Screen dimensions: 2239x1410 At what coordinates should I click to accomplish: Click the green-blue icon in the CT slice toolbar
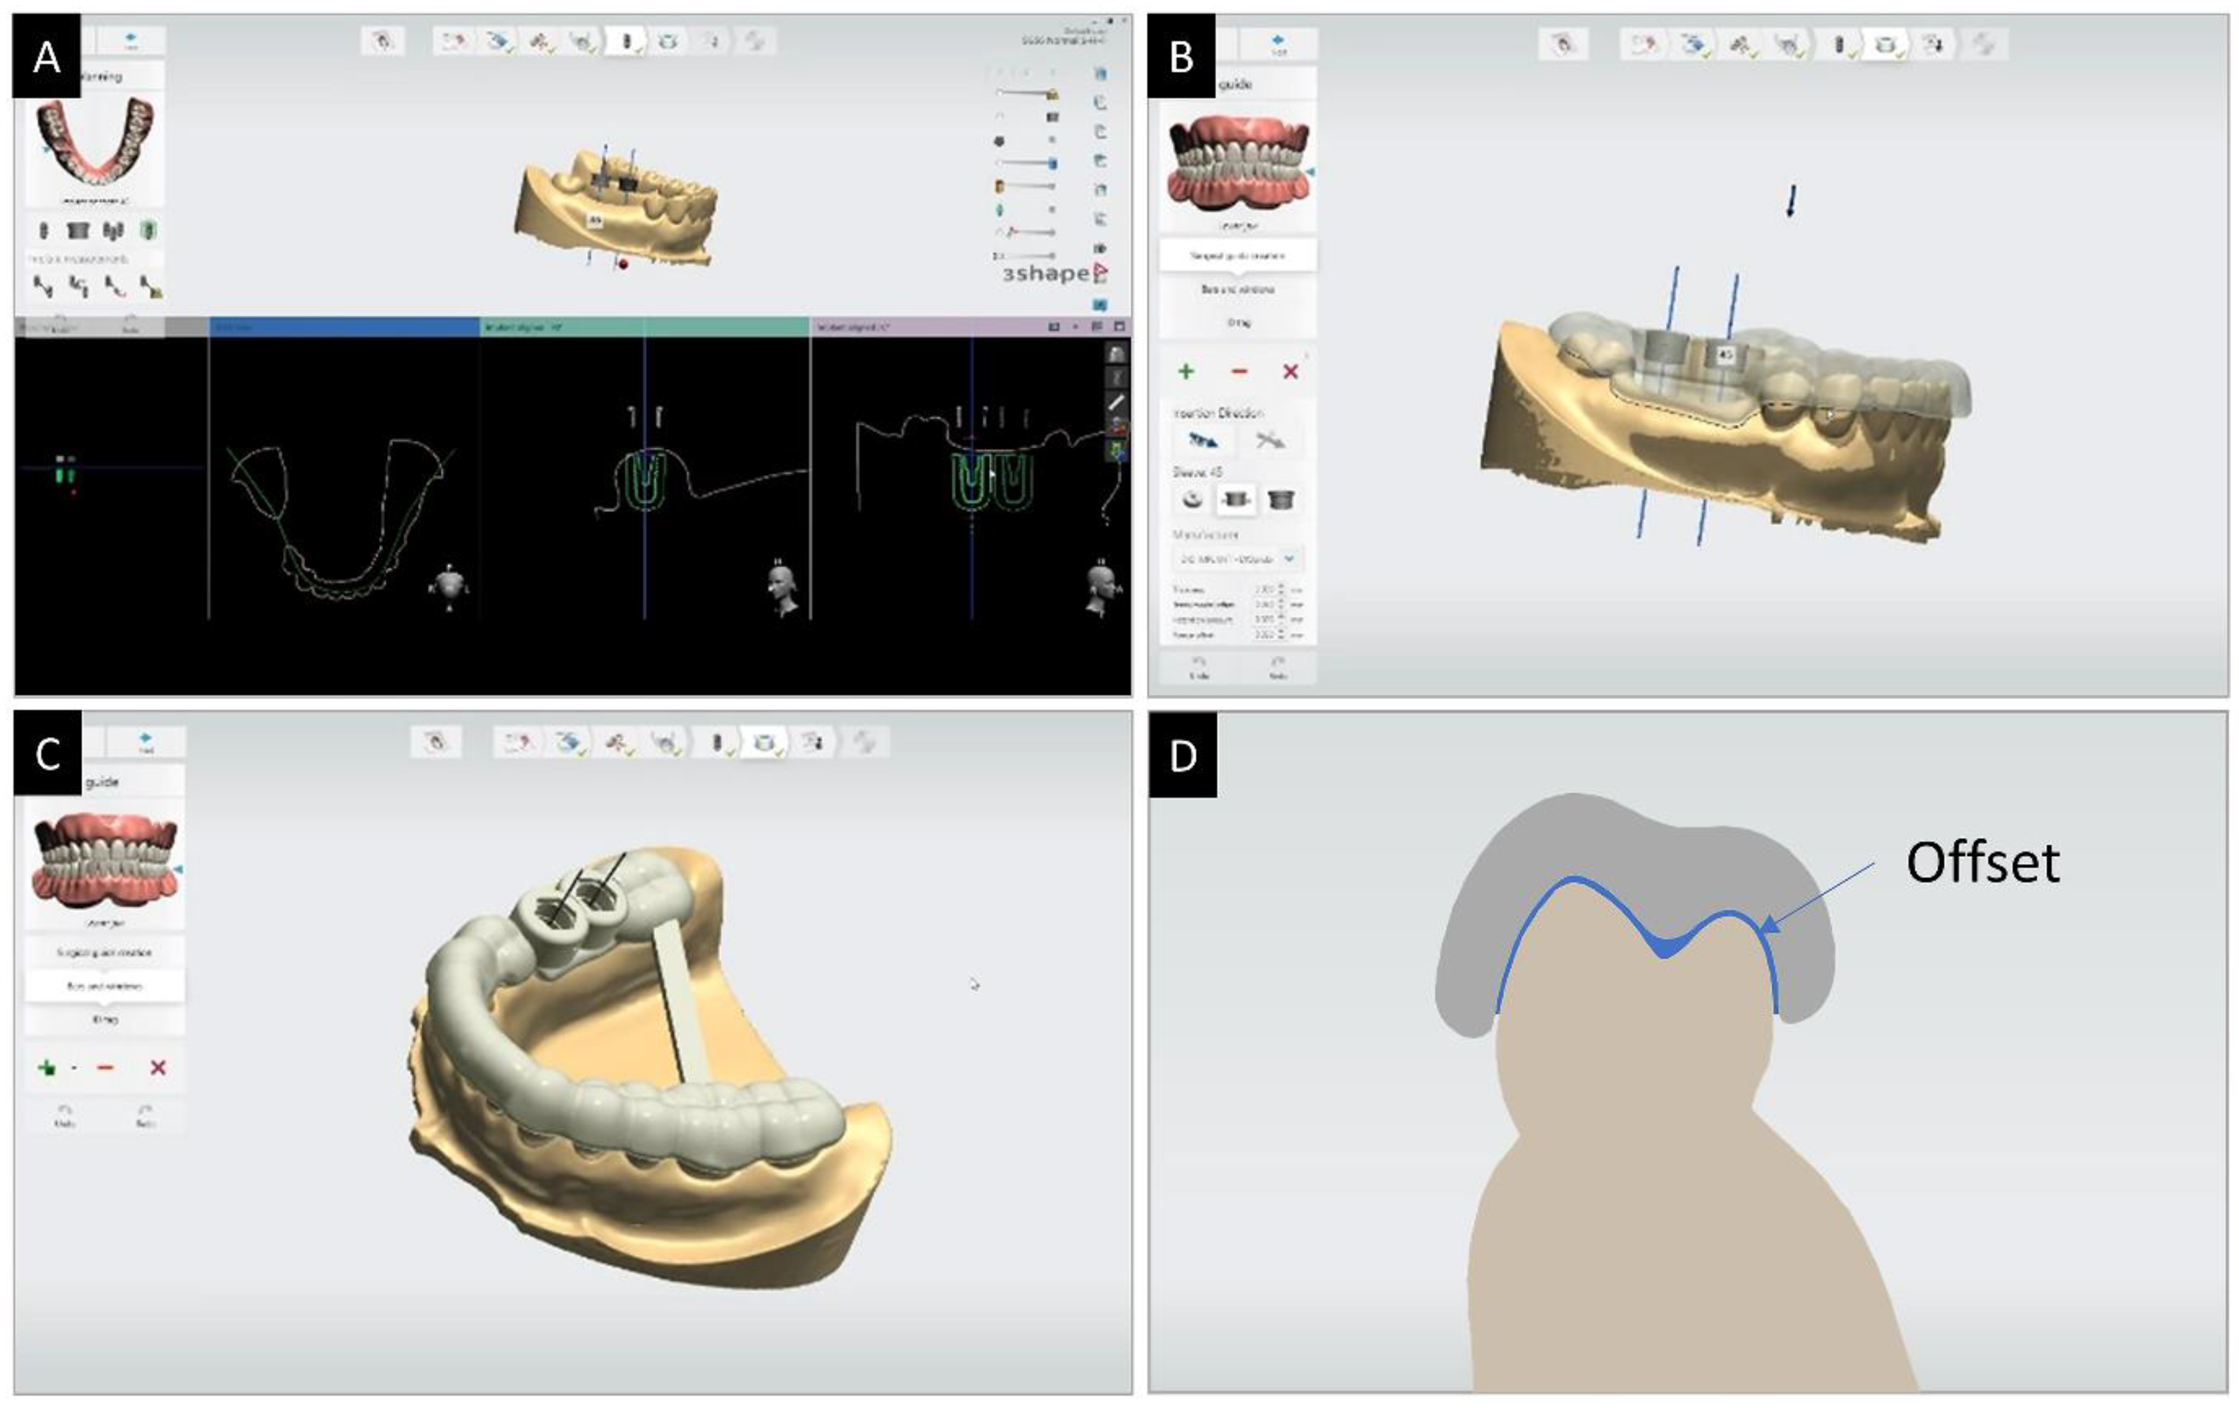click(x=1116, y=452)
